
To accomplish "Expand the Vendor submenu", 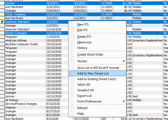I will click(x=97, y=61).
